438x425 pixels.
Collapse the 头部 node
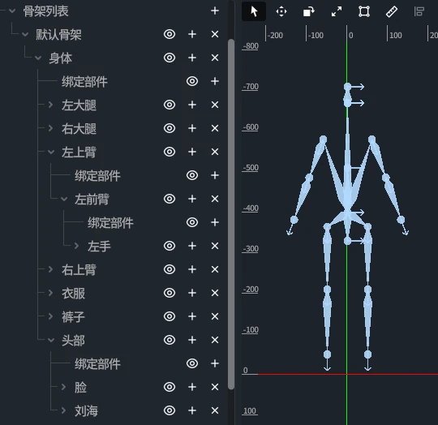pos(51,340)
